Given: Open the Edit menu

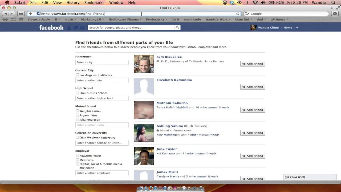Looking at the screenshot, I should (x=45, y=2).
